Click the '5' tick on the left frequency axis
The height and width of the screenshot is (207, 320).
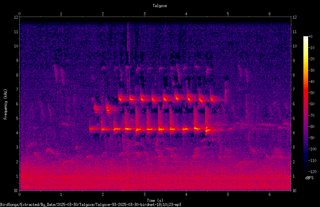[17, 119]
